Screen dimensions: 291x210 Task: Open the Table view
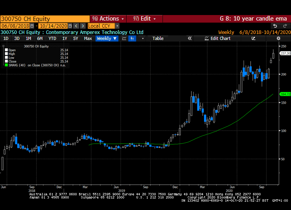click(158, 38)
